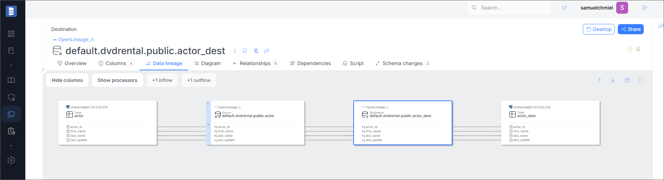Open the Dataedo logo home link

(x=11, y=11)
